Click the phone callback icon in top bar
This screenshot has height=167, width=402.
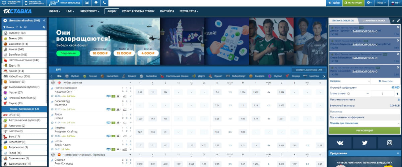coord(105,3)
